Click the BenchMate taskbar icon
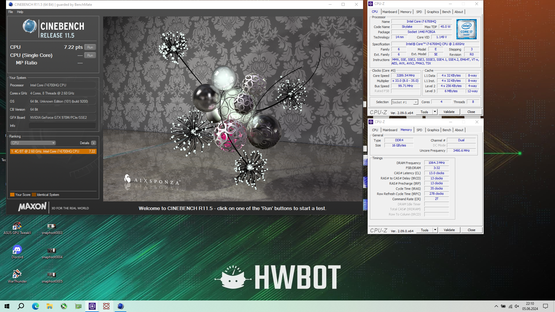This screenshot has height=312, width=555. [106, 306]
